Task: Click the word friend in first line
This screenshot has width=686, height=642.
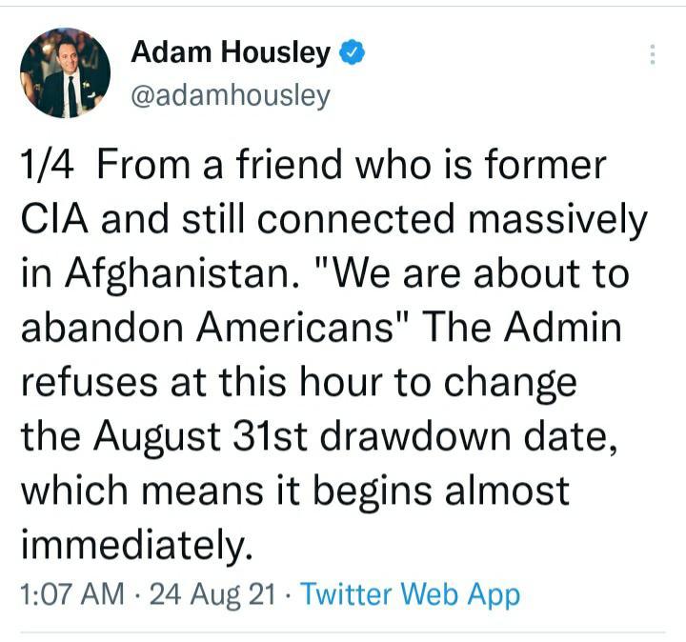Action: click(289, 164)
